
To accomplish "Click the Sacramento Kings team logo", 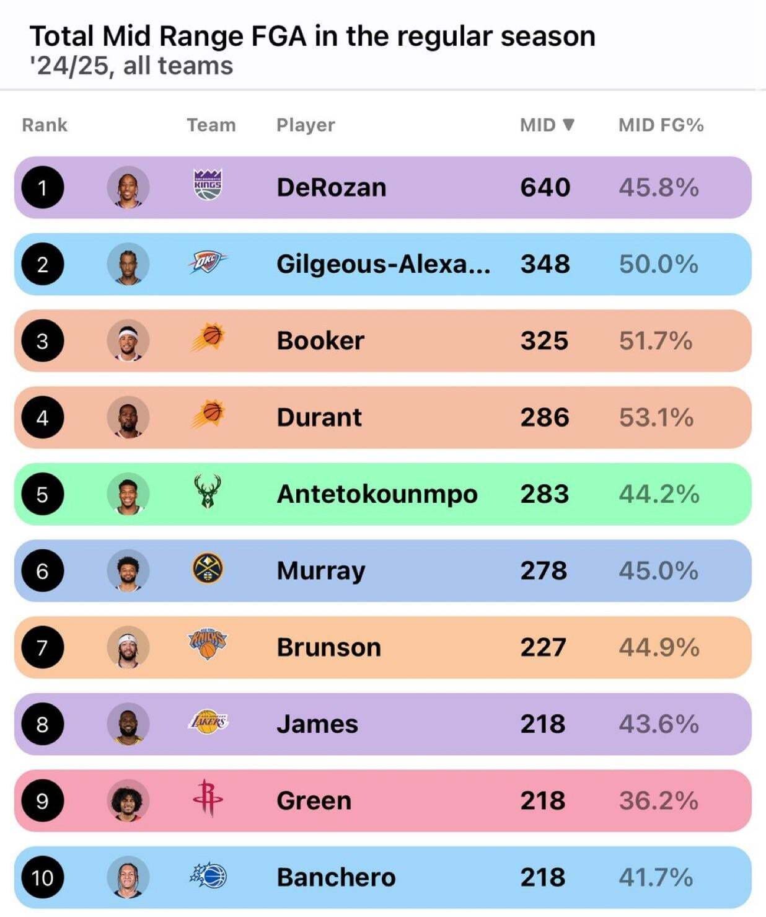I will pyautogui.click(x=208, y=185).
